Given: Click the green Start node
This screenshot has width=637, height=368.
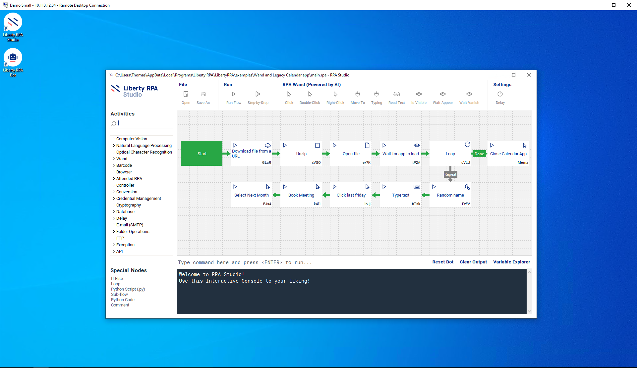Looking at the screenshot, I should coord(202,154).
